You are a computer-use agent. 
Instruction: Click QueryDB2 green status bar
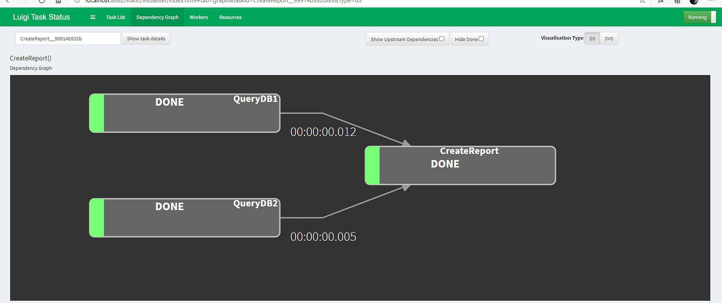97,218
